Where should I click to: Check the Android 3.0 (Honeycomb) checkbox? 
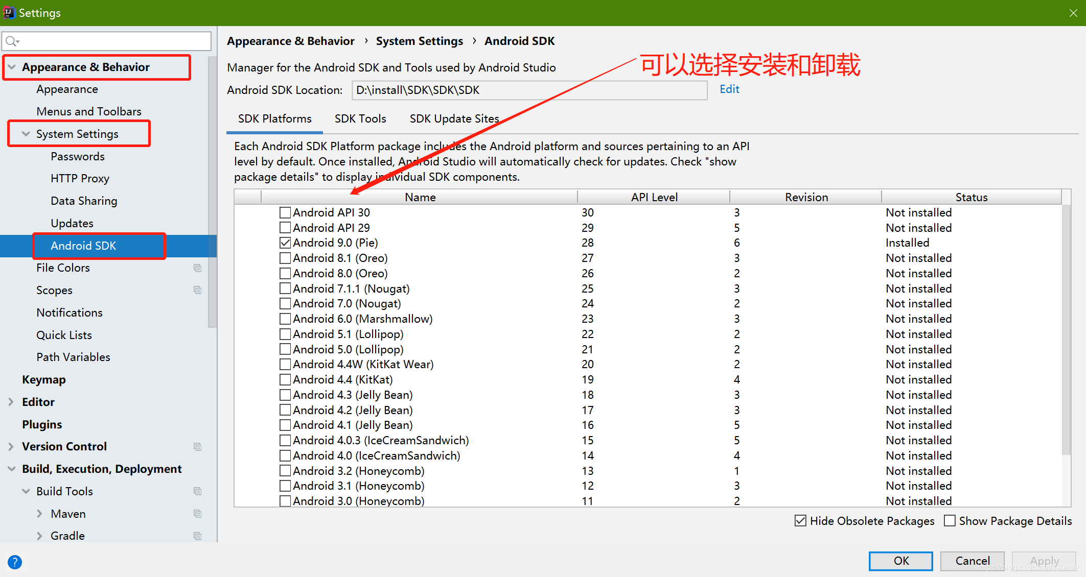click(285, 501)
